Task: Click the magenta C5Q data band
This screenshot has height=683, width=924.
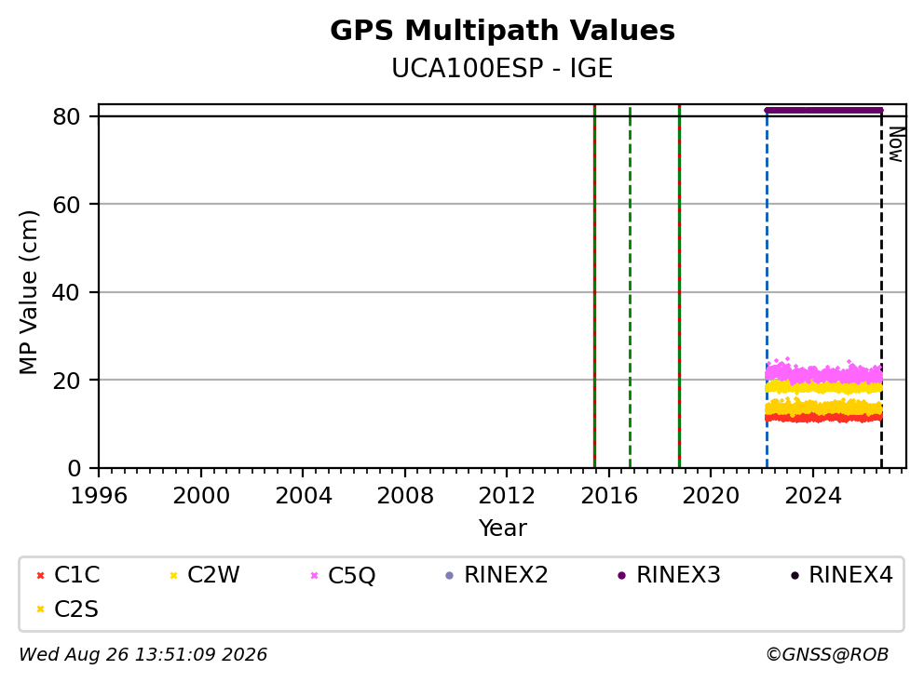Action: tap(823, 373)
